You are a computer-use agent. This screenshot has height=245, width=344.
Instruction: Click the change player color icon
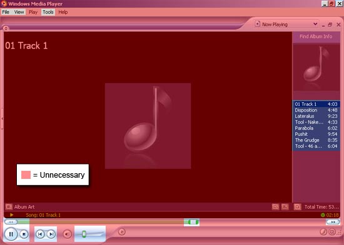click(323, 232)
